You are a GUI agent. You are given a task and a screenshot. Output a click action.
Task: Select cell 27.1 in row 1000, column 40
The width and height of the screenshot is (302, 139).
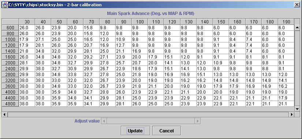43,40
